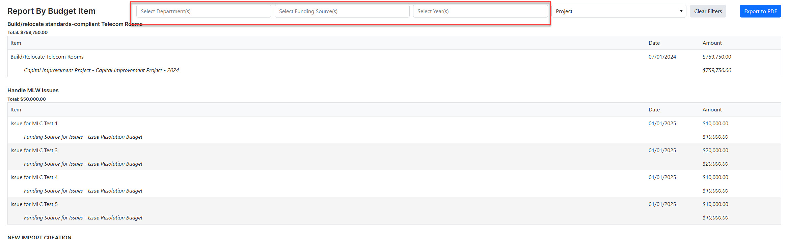
Task: Select the Capital Improvement Project 2024 funding line
Action: (x=101, y=70)
